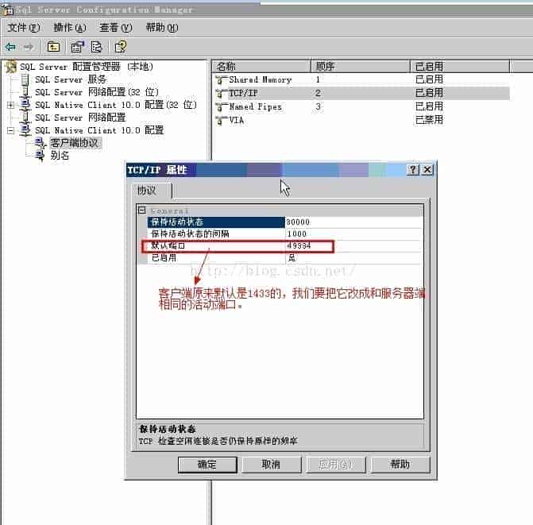Viewport: 533px width, 525px height.
Task: Click the Forward arrow toolbar icon
Action: [x=29, y=47]
